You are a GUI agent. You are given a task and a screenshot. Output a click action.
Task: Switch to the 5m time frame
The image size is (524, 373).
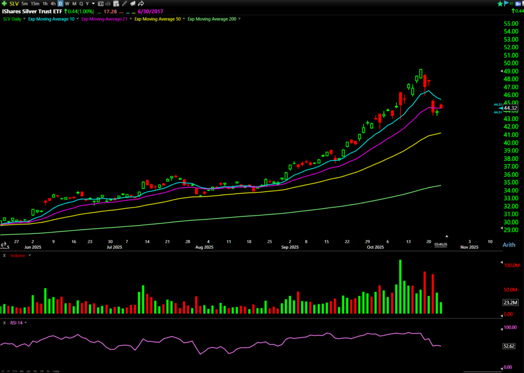click(25, 4)
